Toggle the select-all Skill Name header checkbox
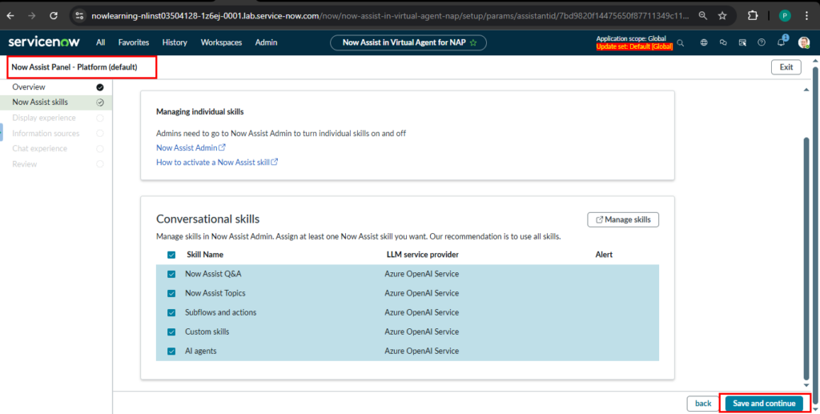Image resolution: width=820 pixels, height=414 pixels. click(x=172, y=255)
